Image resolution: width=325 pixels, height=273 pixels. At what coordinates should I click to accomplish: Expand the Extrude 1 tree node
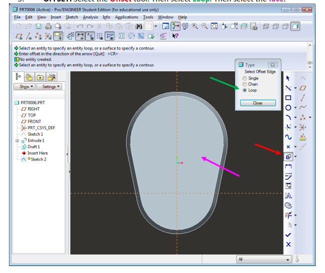(17, 141)
